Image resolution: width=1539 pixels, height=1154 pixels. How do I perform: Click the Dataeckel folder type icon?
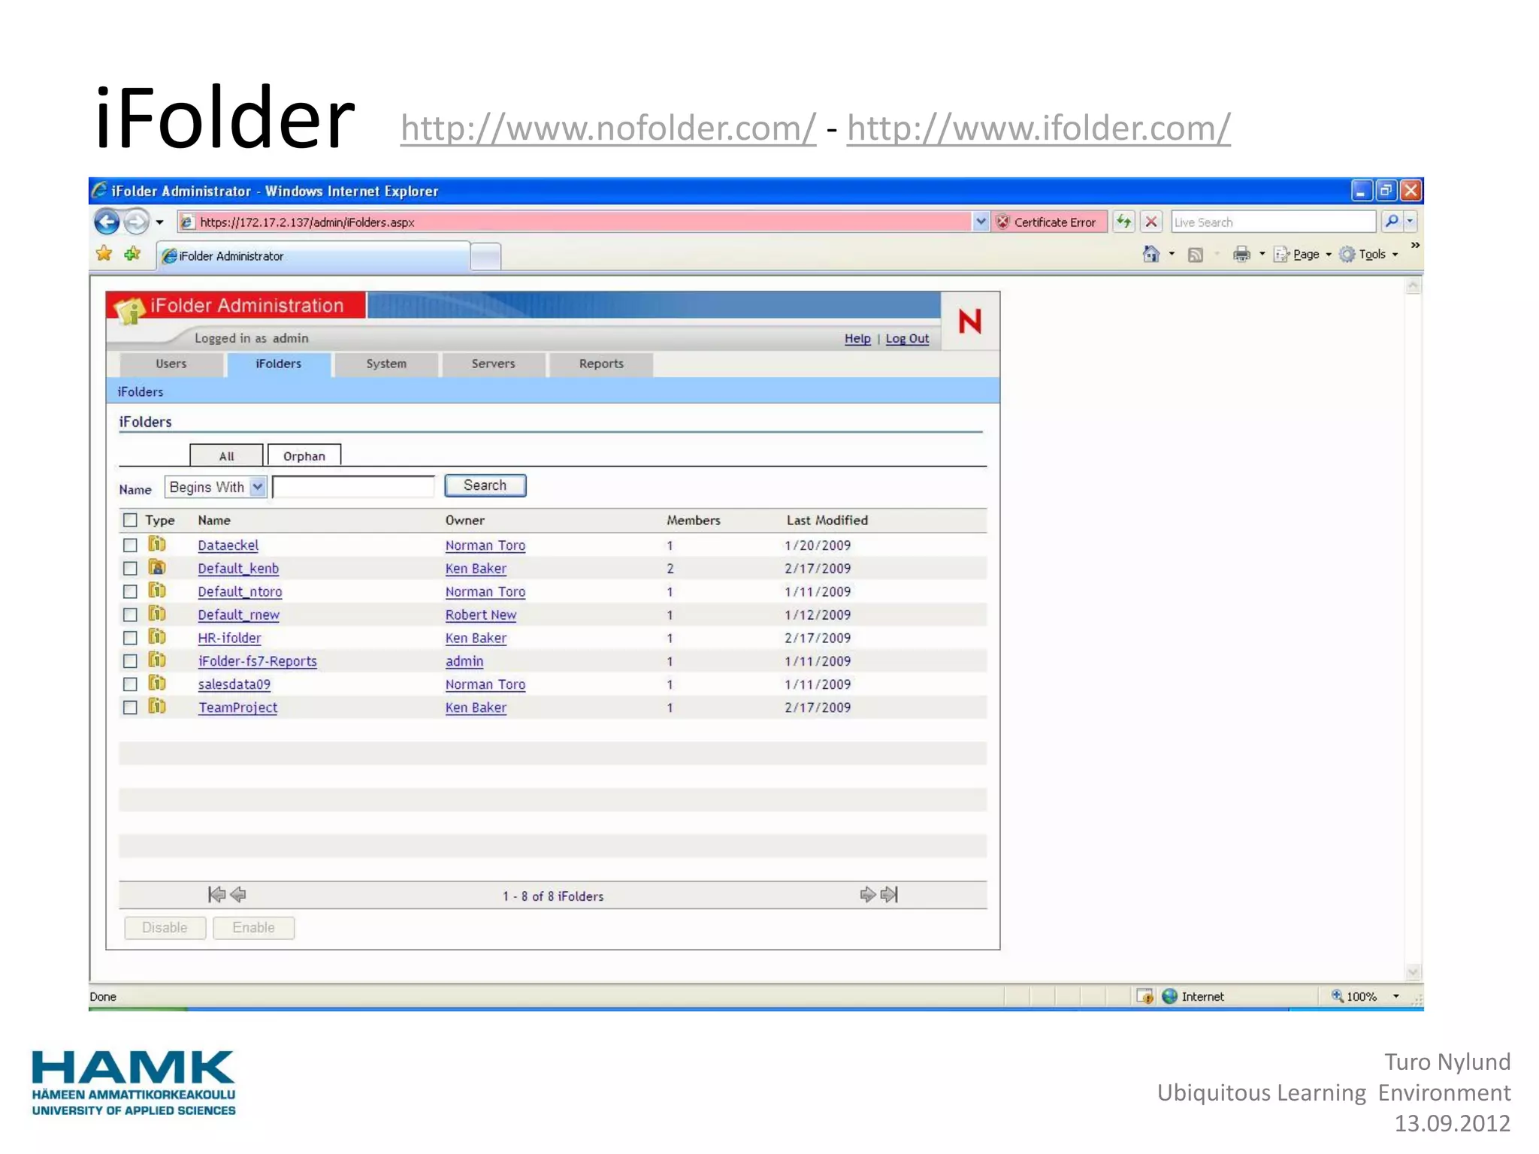click(156, 544)
